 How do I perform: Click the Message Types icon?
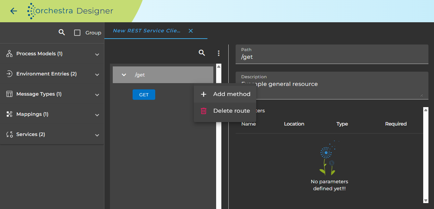pyautogui.click(x=9, y=94)
